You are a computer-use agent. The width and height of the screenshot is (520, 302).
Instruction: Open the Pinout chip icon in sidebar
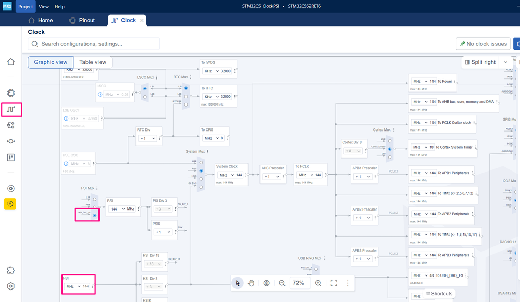(11, 93)
